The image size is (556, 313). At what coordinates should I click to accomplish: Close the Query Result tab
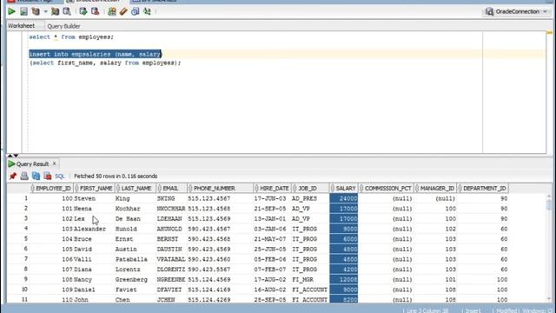[54, 163]
